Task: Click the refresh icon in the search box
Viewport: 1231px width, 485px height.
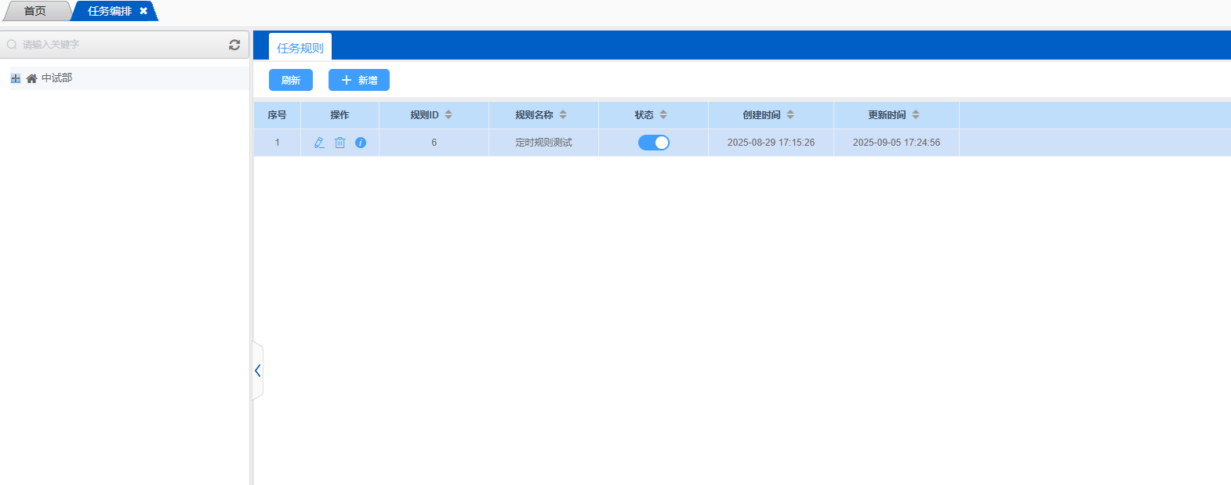Action: [234, 45]
